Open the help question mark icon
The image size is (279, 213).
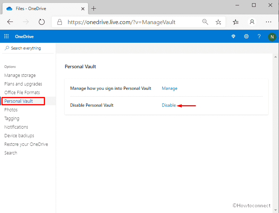click(259, 36)
